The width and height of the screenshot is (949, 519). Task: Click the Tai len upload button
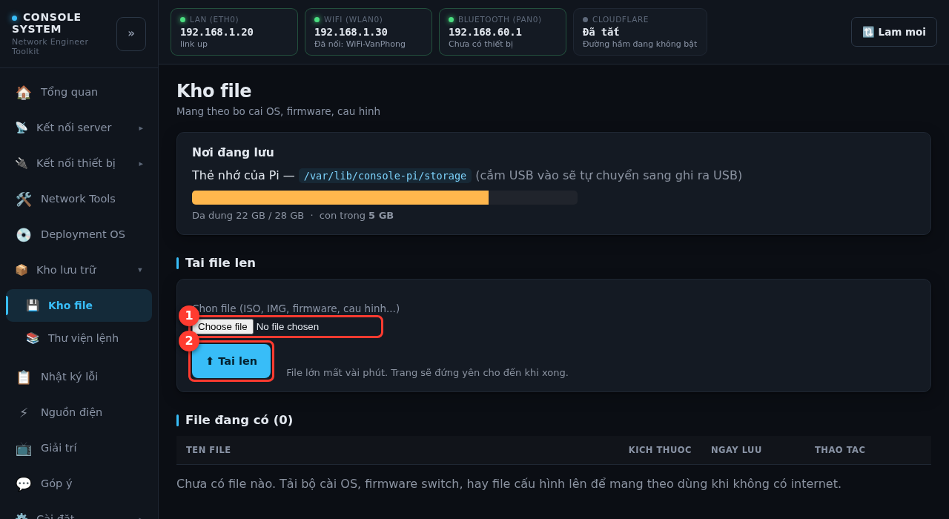[x=231, y=361]
